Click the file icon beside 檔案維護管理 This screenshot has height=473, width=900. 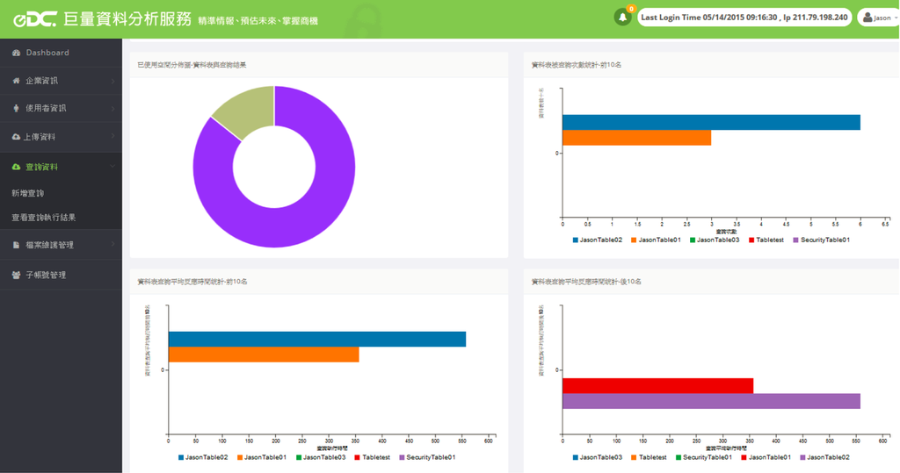click(x=16, y=246)
